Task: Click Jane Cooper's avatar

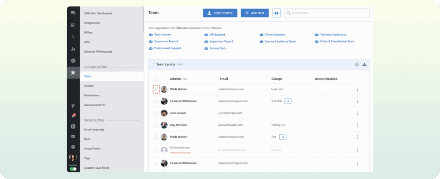Action: [x=164, y=113]
